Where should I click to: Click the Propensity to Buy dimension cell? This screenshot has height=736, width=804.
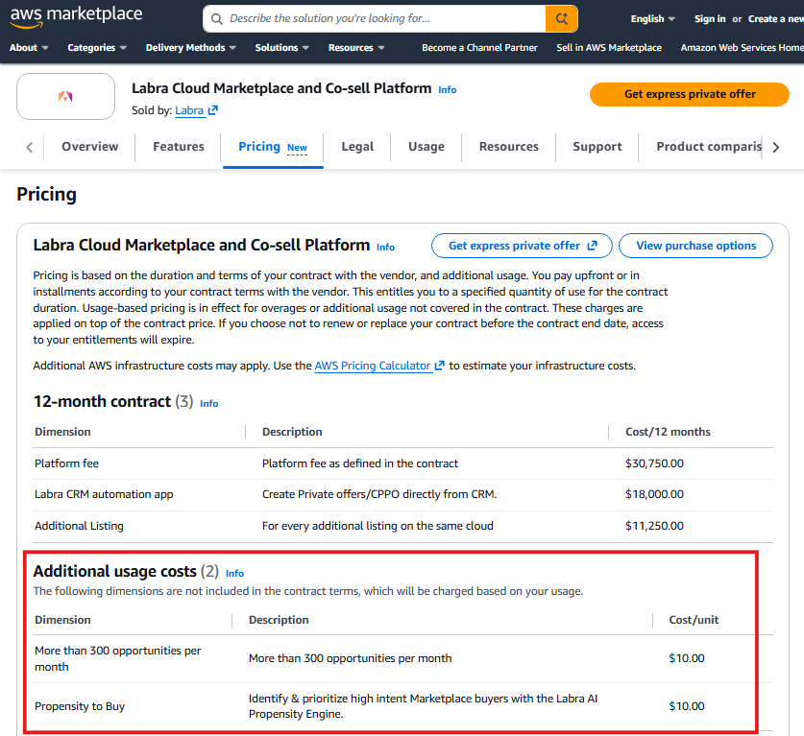[80, 706]
